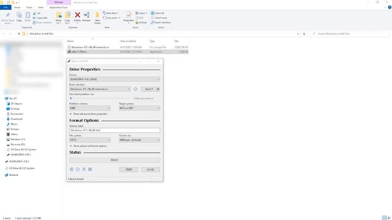Open the SELECT button split arrow
392x220 pixels.
pos(158,89)
